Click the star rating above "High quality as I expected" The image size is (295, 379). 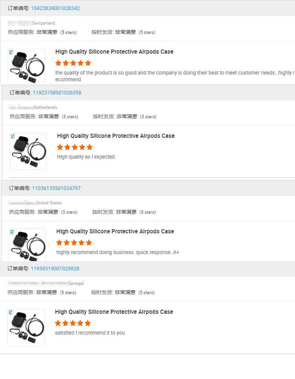pos(75,147)
